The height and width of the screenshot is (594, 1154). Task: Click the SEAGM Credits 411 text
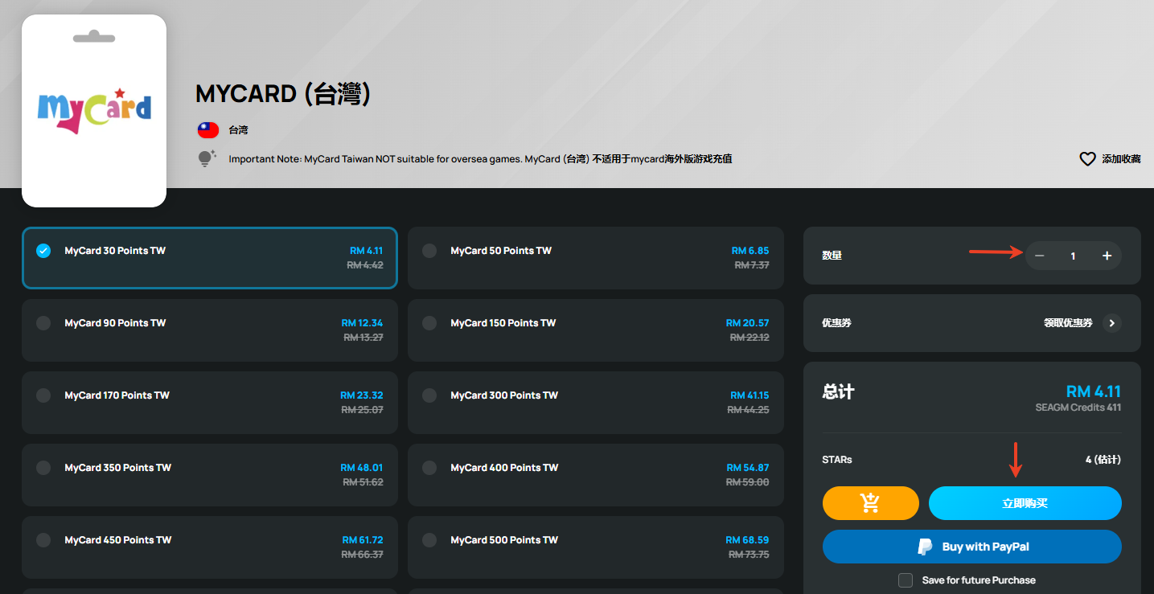coord(1078,408)
